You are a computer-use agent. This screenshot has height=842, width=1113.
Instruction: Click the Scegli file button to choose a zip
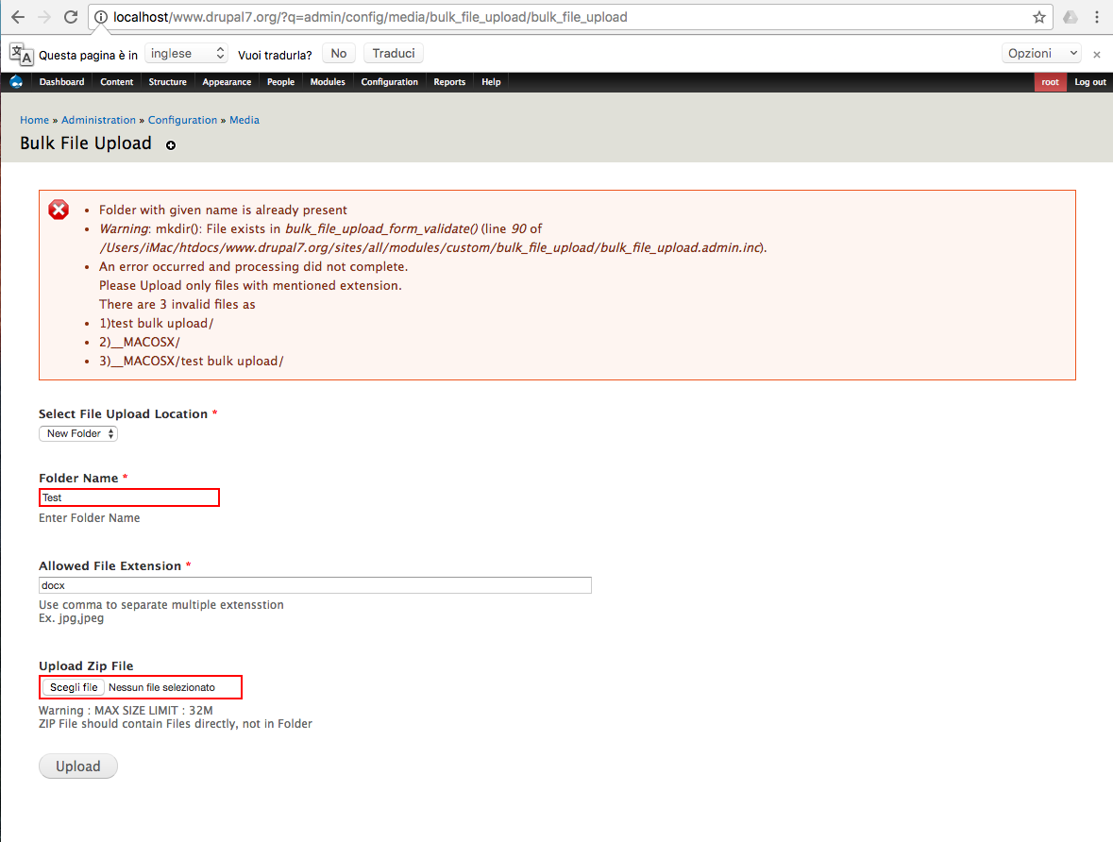coord(72,686)
